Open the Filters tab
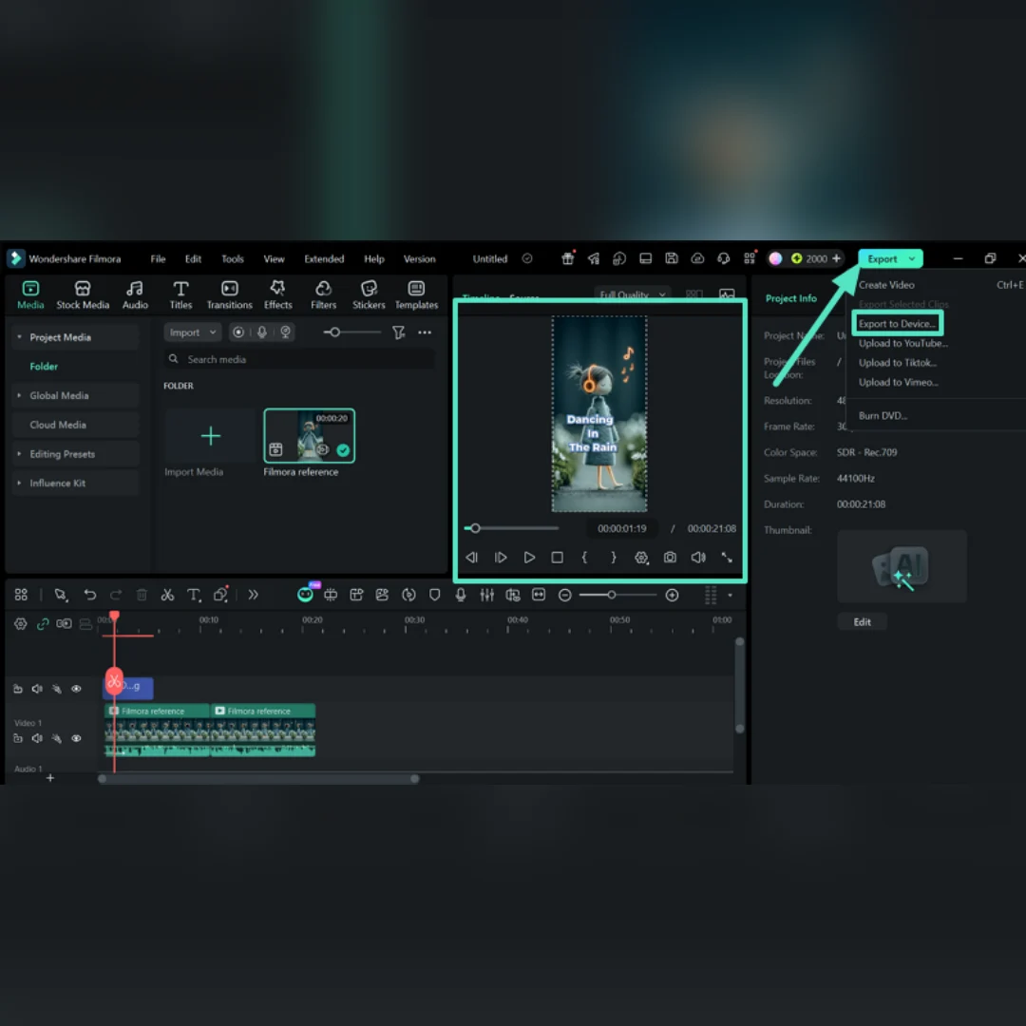The image size is (1026, 1026). click(x=323, y=294)
